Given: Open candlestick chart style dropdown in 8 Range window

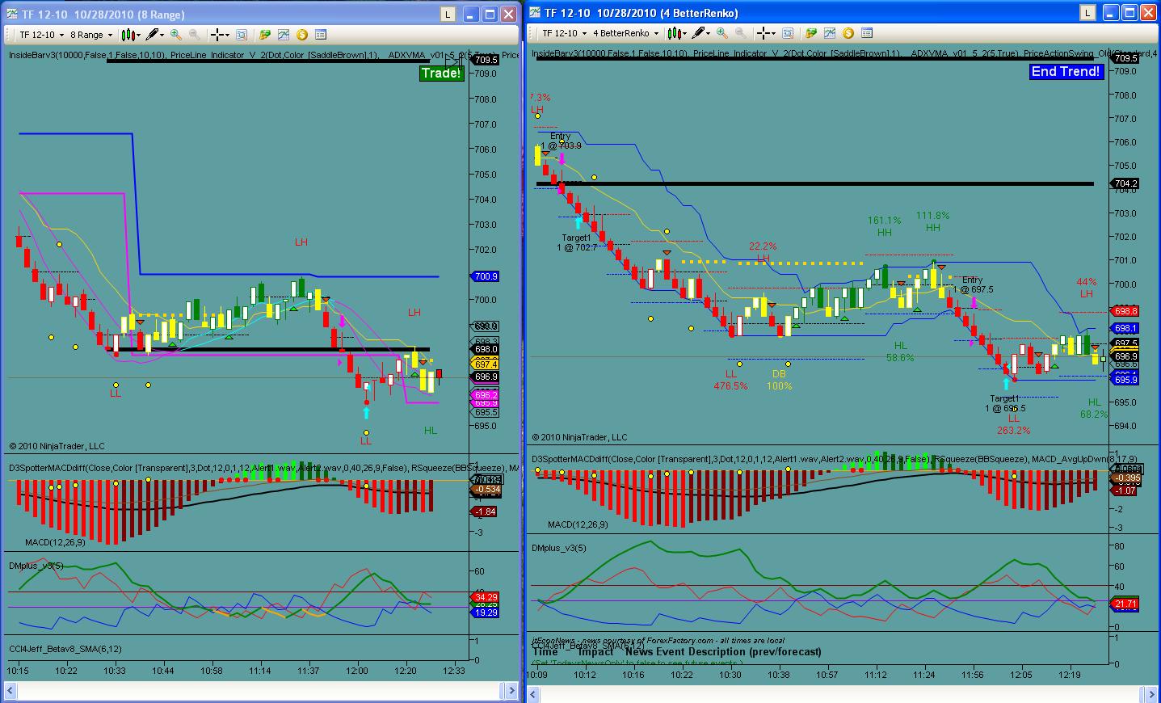Looking at the screenshot, I should click(130, 35).
